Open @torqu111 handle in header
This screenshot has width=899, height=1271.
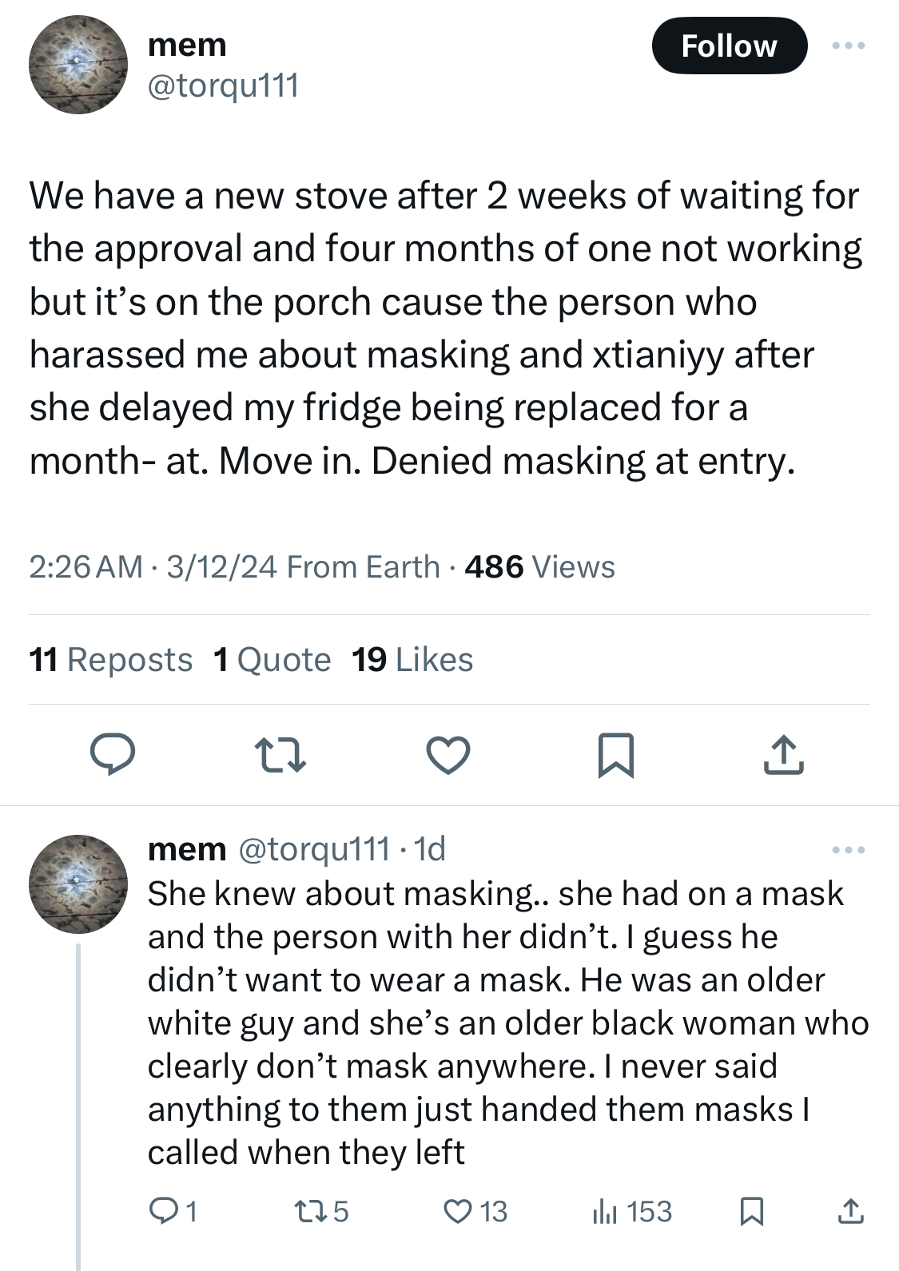[x=224, y=85]
